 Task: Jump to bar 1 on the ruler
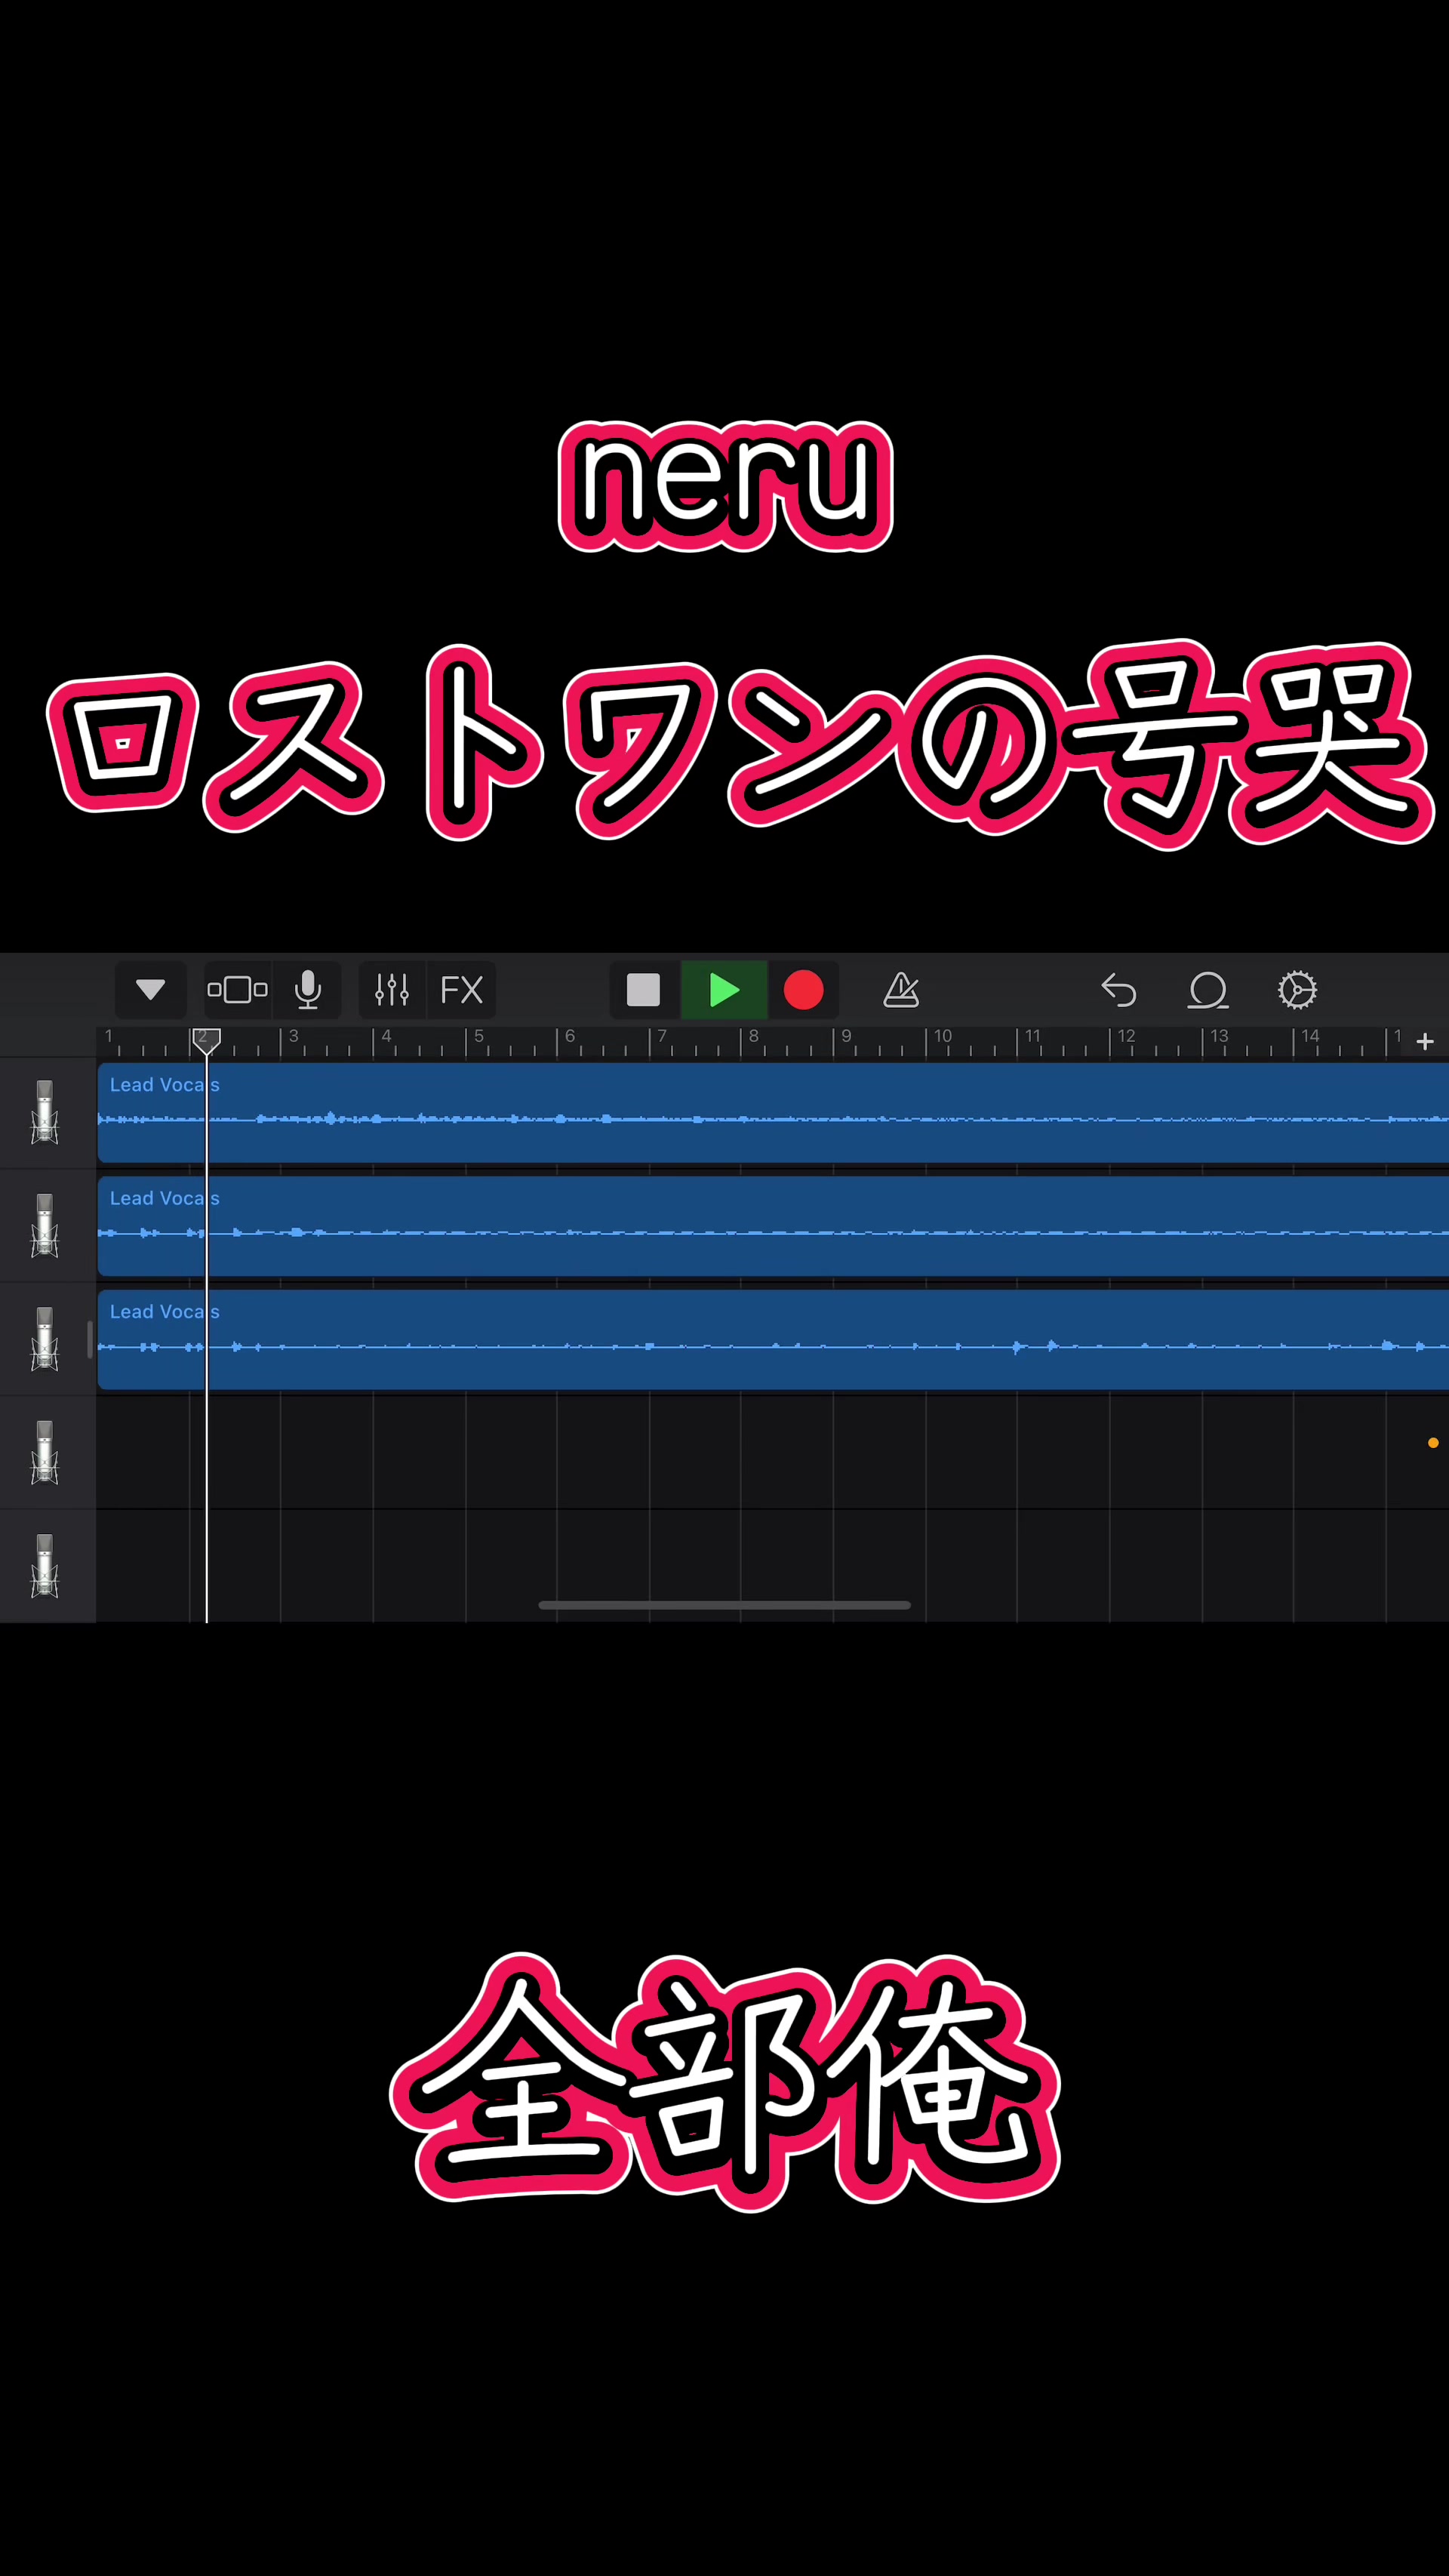tap(109, 1036)
